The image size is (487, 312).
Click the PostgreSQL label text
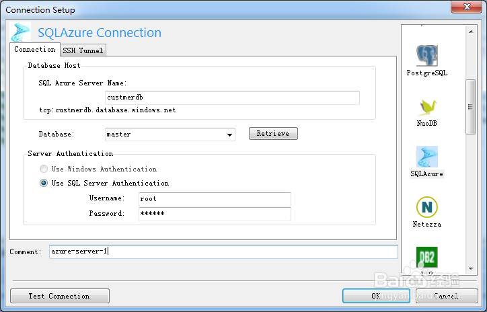(427, 73)
